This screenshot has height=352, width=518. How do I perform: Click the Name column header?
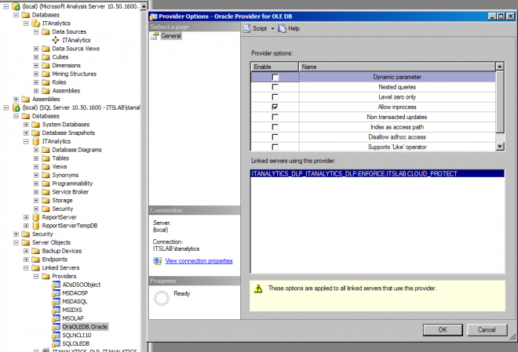pos(397,67)
